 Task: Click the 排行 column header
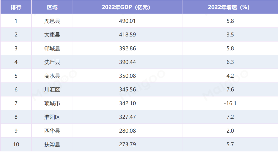pos(16,7)
